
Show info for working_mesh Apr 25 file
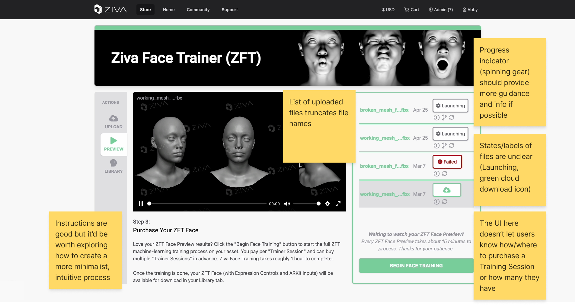[x=436, y=146]
